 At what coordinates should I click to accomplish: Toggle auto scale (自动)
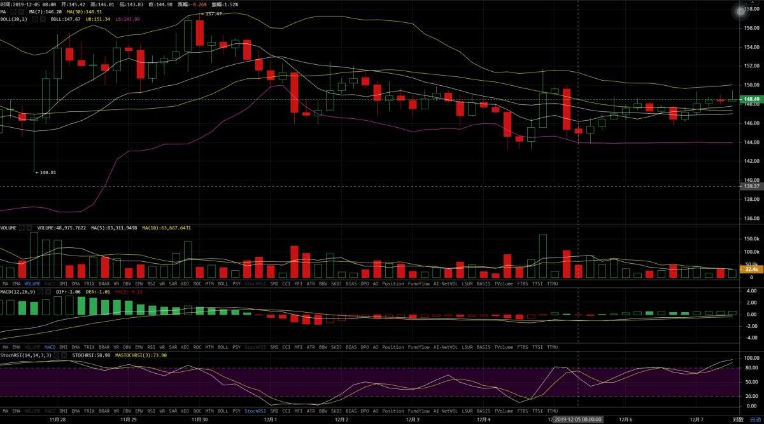click(754, 420)
